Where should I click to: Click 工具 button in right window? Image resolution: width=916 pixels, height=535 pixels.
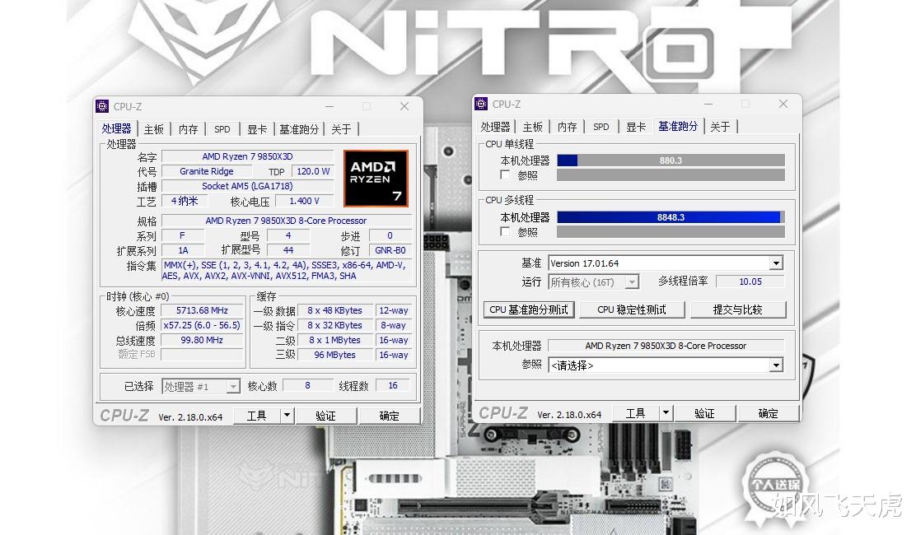coord(636,413)
